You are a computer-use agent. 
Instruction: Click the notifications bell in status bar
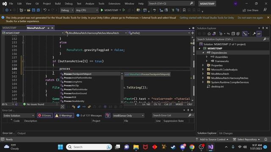coord(265,139)
